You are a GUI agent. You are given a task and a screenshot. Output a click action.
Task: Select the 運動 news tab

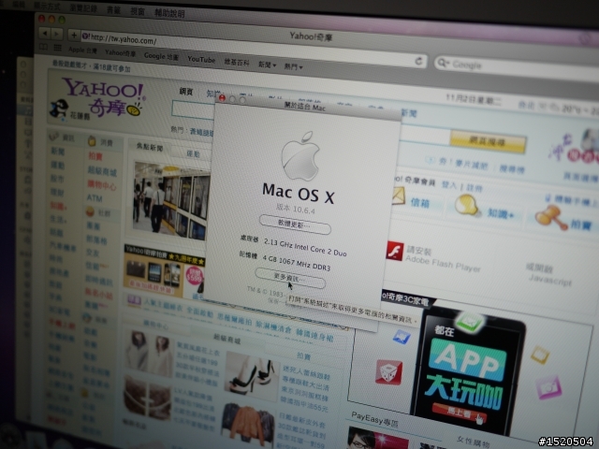click(194, 153)
